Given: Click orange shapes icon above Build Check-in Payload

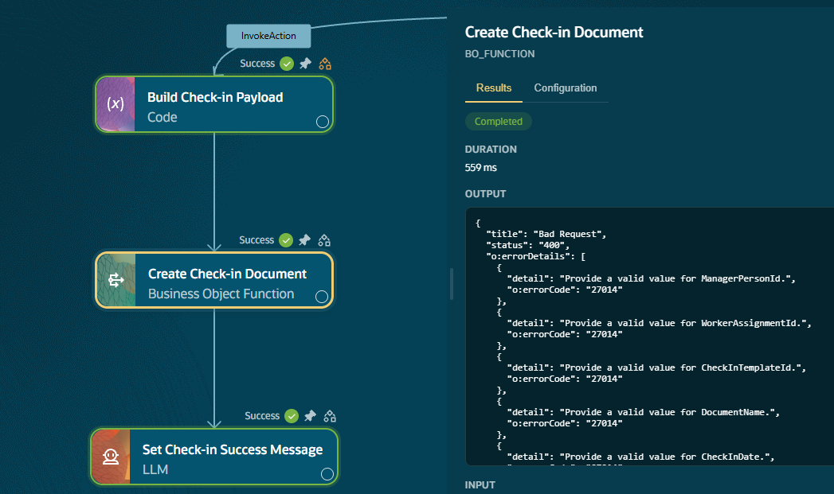Looking at the screenshot, I should pos(325,64).
